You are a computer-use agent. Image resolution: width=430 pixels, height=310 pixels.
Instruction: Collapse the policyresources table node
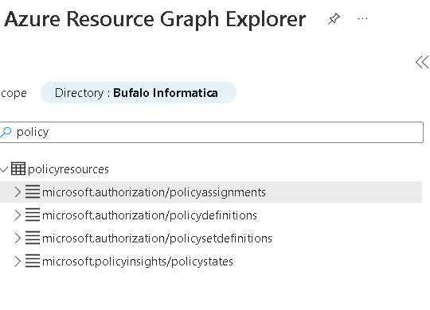click(x=4, y=169)
